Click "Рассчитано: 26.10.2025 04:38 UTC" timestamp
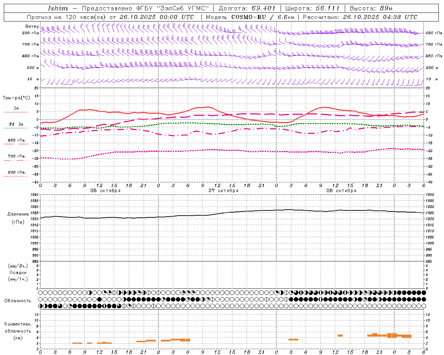The width and height of the screenshot is (444, 355). point(360,17)
